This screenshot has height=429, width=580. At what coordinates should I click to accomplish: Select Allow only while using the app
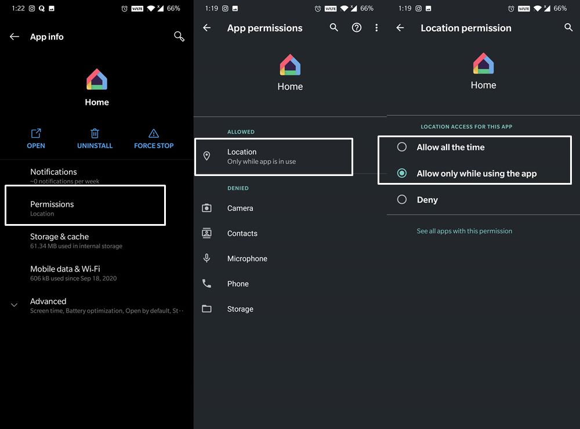[402, 173]
